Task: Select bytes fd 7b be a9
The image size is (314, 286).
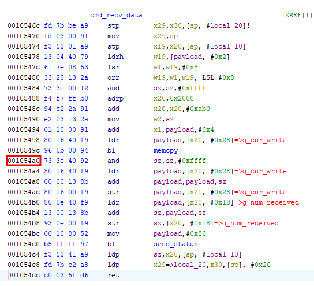Action: point(66,25)
